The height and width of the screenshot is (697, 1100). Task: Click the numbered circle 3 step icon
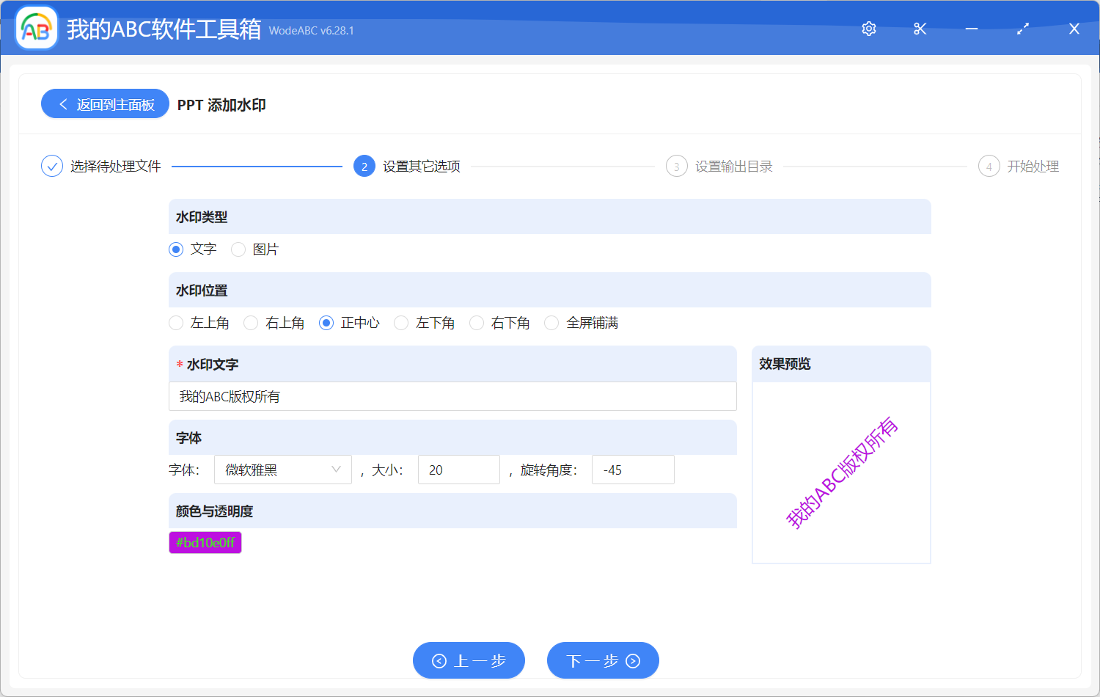pyautogui.click(x=676, y=166)
